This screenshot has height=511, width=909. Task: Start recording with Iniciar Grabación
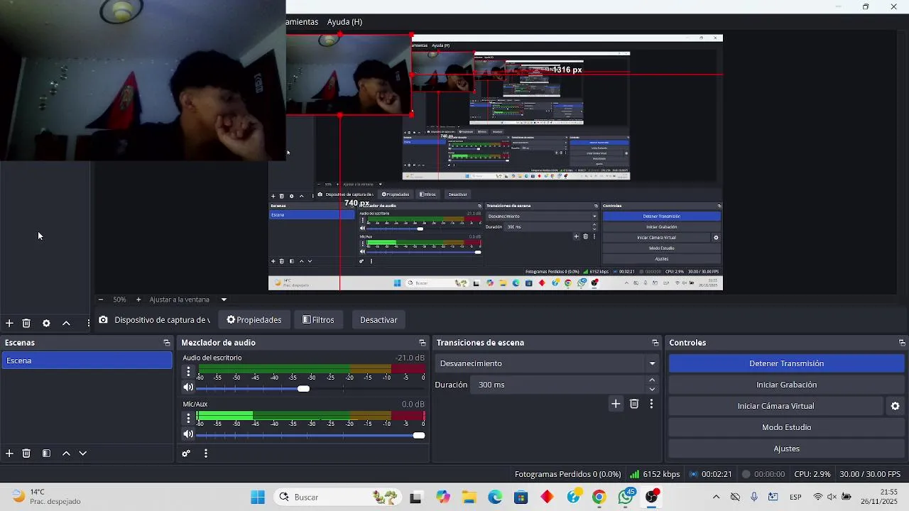(x=786, y=385)
